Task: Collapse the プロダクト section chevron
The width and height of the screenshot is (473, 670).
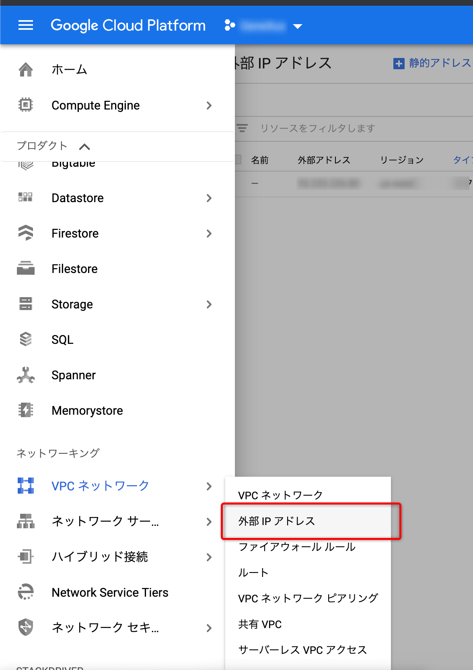Action: pyautogui.click(x=84, y=147)
